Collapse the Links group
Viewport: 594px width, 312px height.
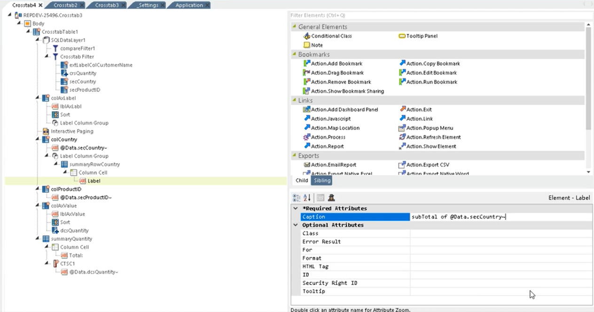294,100
